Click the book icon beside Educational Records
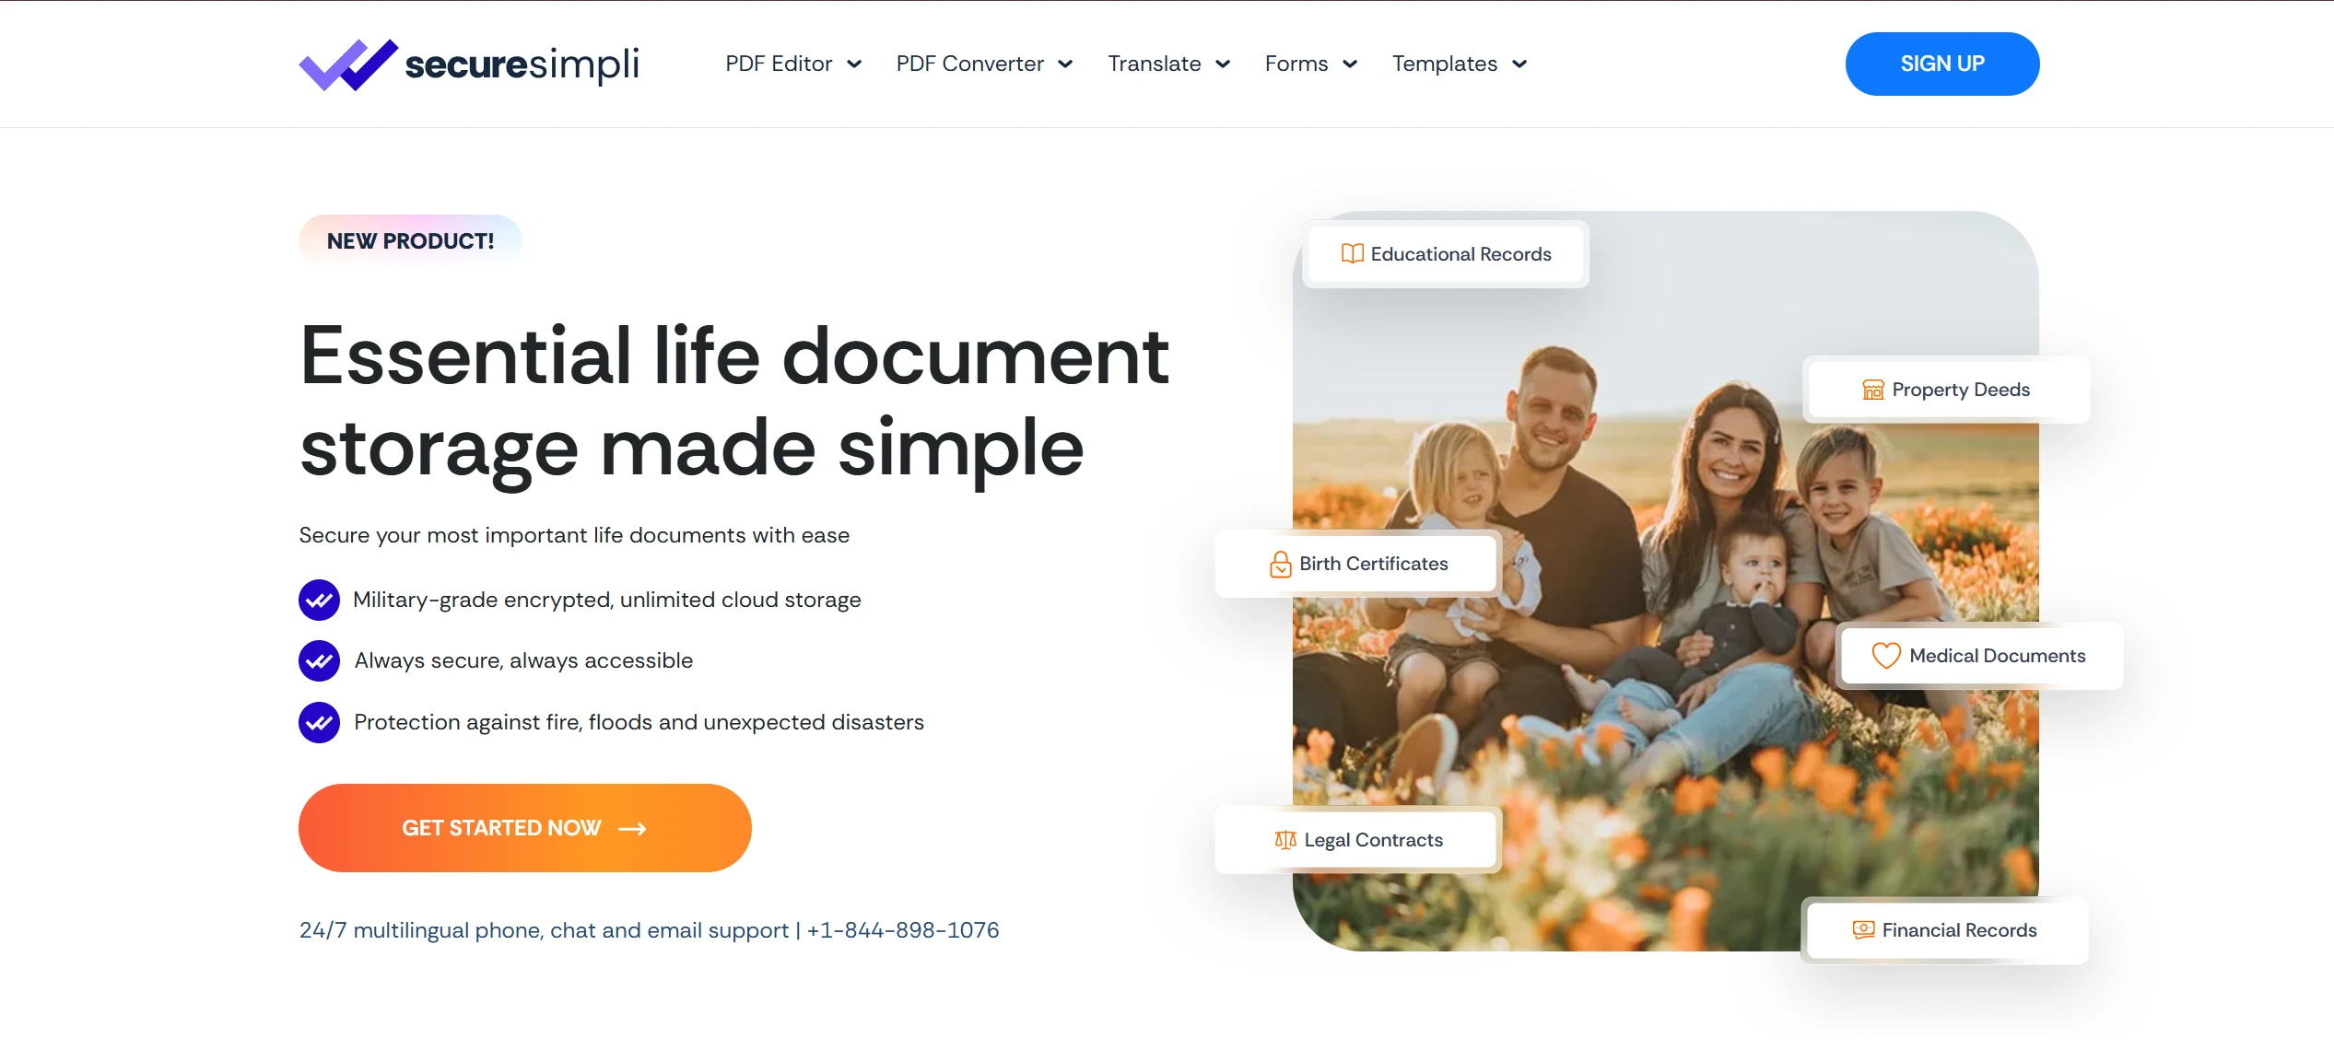 (1352, 254)
